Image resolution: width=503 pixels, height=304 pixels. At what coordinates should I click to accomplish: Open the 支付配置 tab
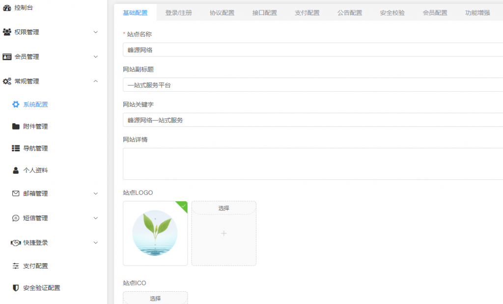click(307, 13)
